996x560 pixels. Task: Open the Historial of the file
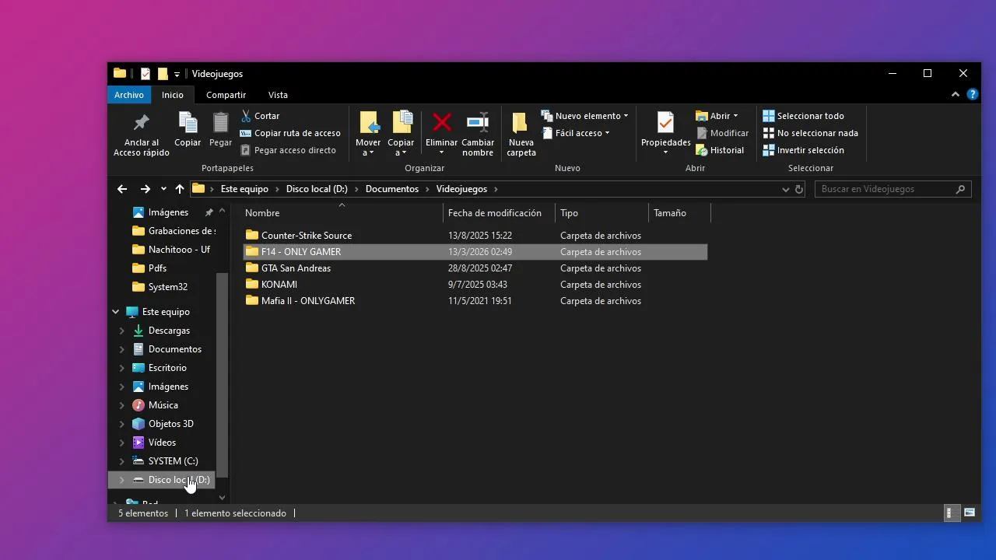coord(720,150)
